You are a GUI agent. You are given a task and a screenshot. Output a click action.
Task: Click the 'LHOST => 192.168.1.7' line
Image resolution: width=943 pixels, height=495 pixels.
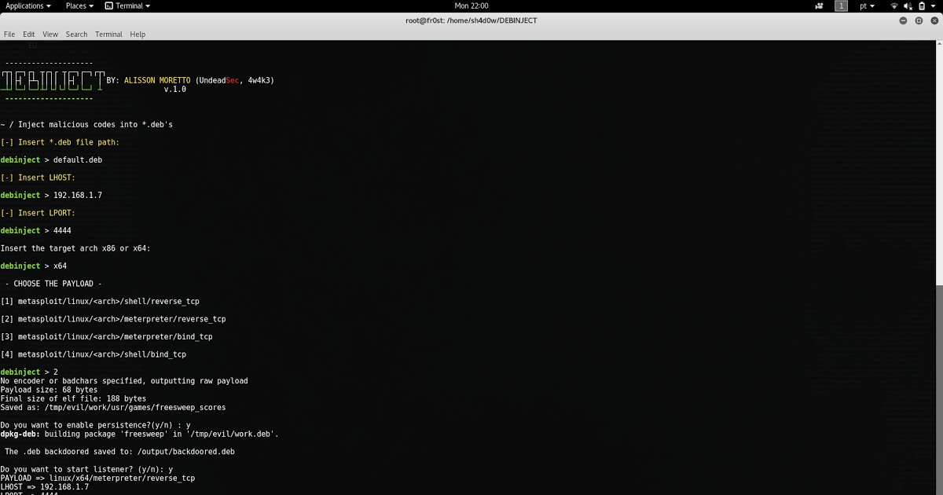tap(45, 487)
